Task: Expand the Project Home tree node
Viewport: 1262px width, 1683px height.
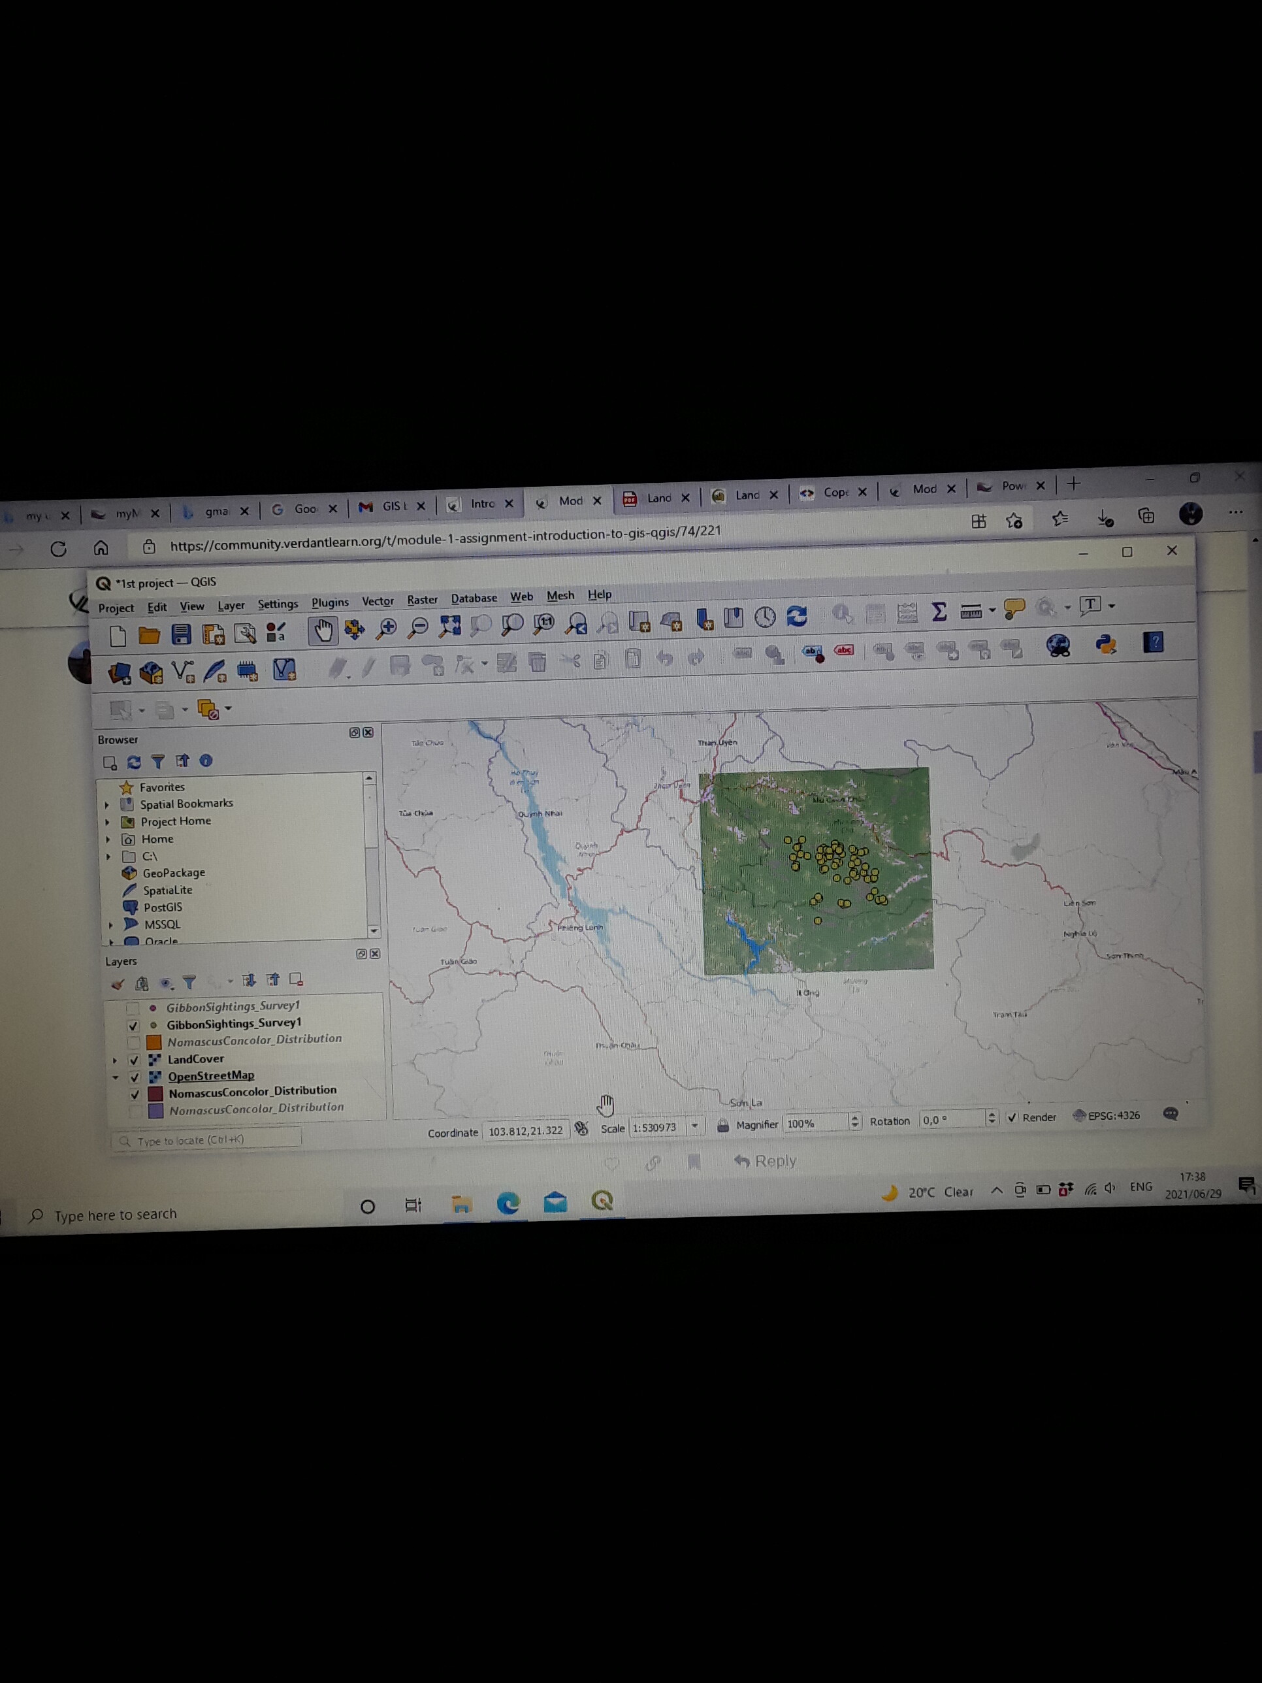Action: pos(107,823)
